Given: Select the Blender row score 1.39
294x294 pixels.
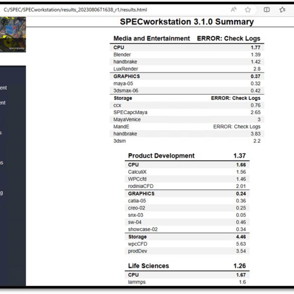Looking at the screenshot, I should [256, 55].
